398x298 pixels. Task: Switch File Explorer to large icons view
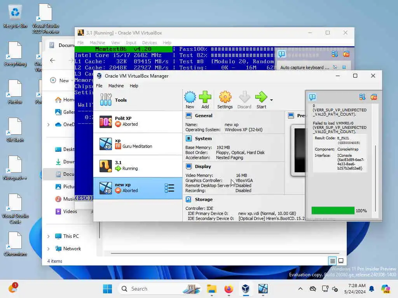click(x=341, y=261)
